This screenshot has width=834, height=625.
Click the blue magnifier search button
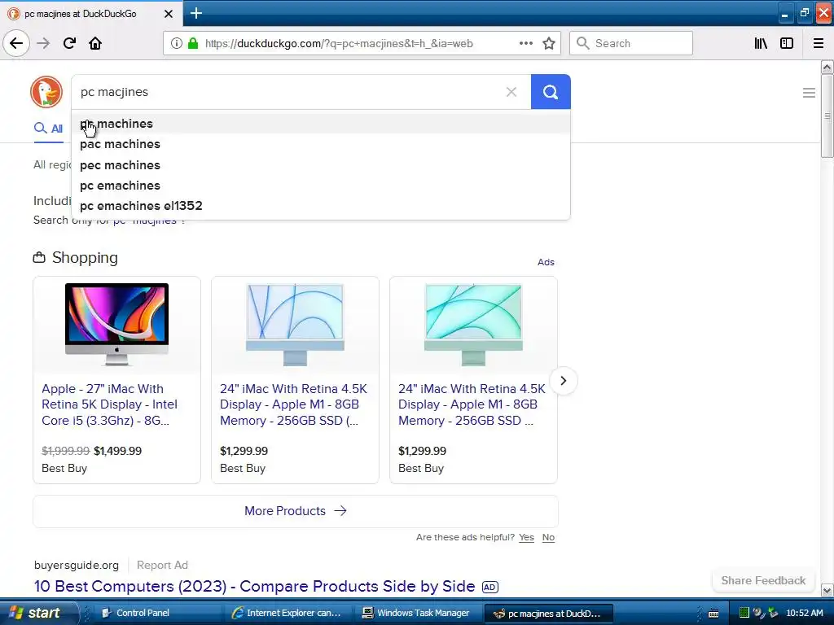[551, 92]
